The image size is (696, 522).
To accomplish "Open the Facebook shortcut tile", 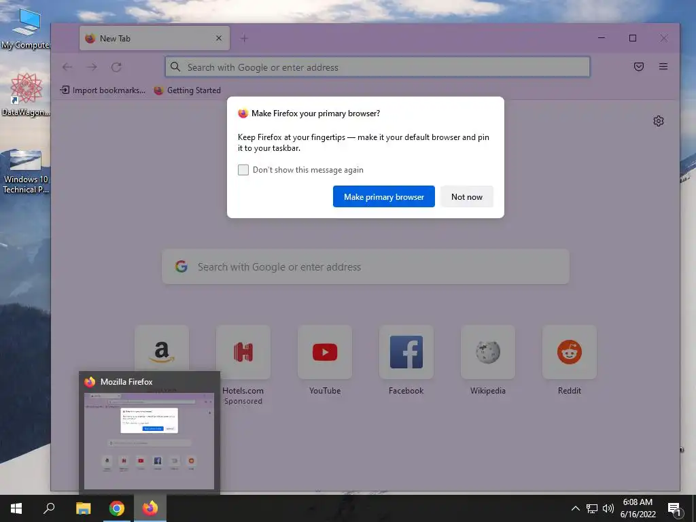I will click(406, 352).
